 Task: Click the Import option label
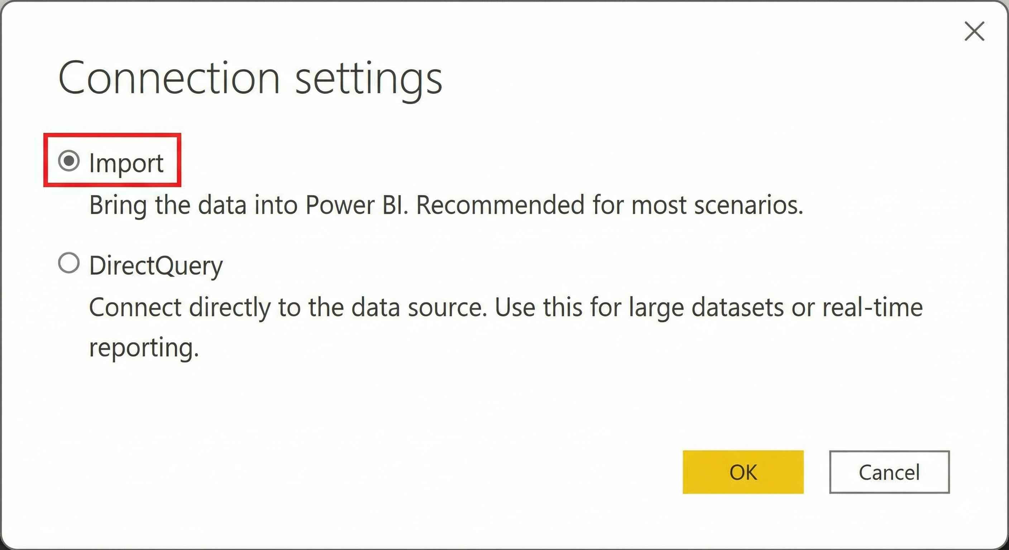click(126, 163)
